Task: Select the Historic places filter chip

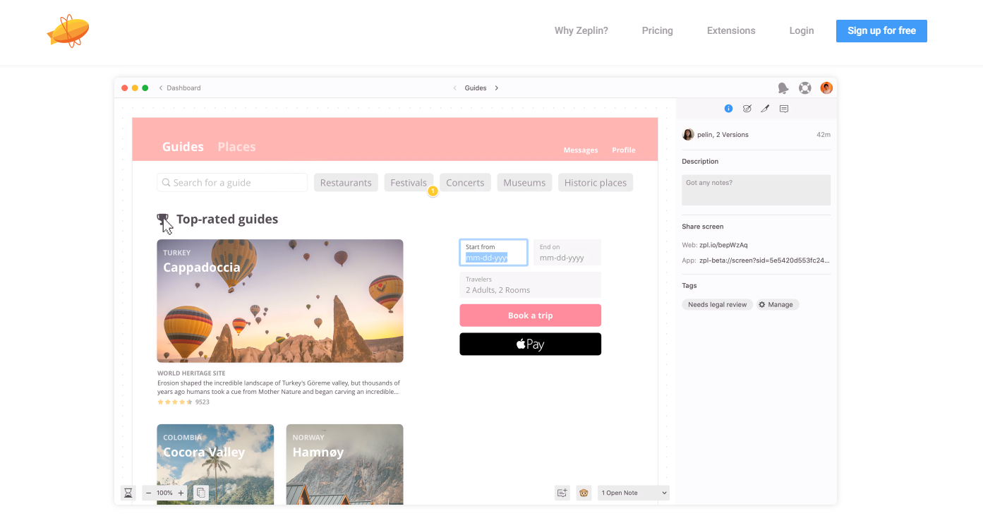Action: coord(596,182)
